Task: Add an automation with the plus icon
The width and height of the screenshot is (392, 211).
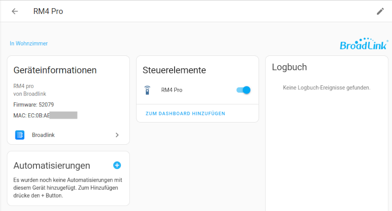Action: (x=117, y=165)
